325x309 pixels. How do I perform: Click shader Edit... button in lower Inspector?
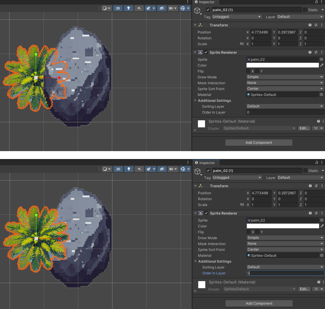pyautogui.click(x=304, y=289)
